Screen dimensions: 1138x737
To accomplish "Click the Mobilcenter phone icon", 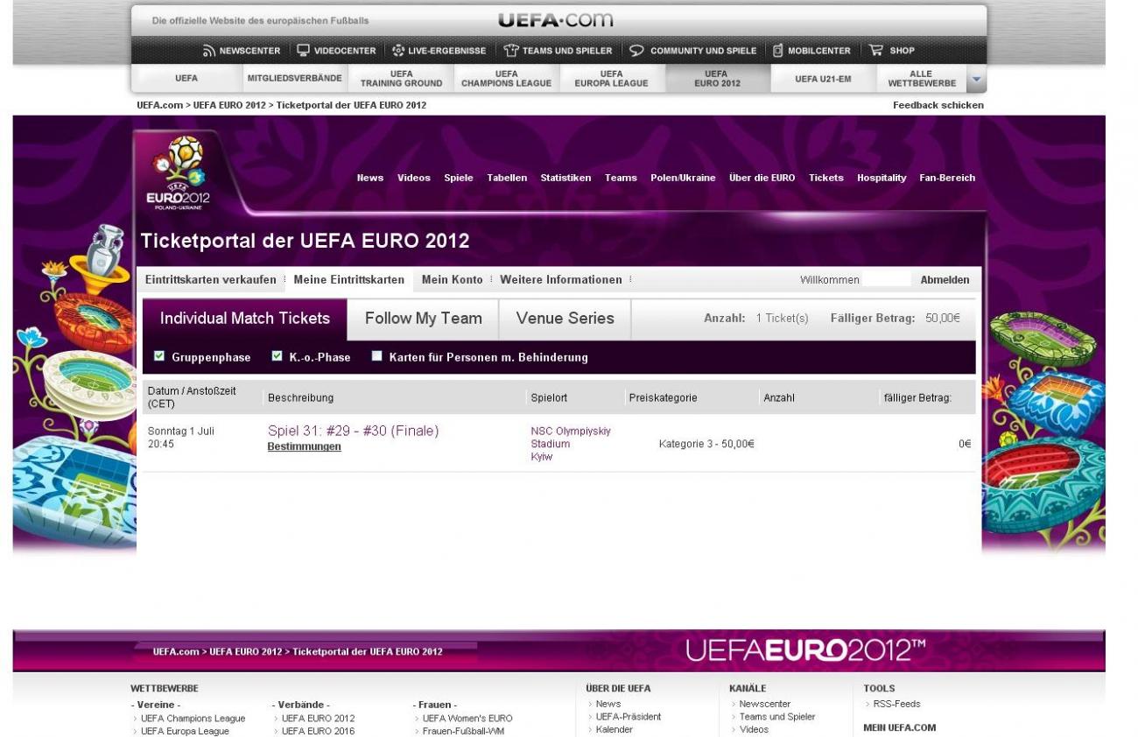I will (x=777, y=51).
